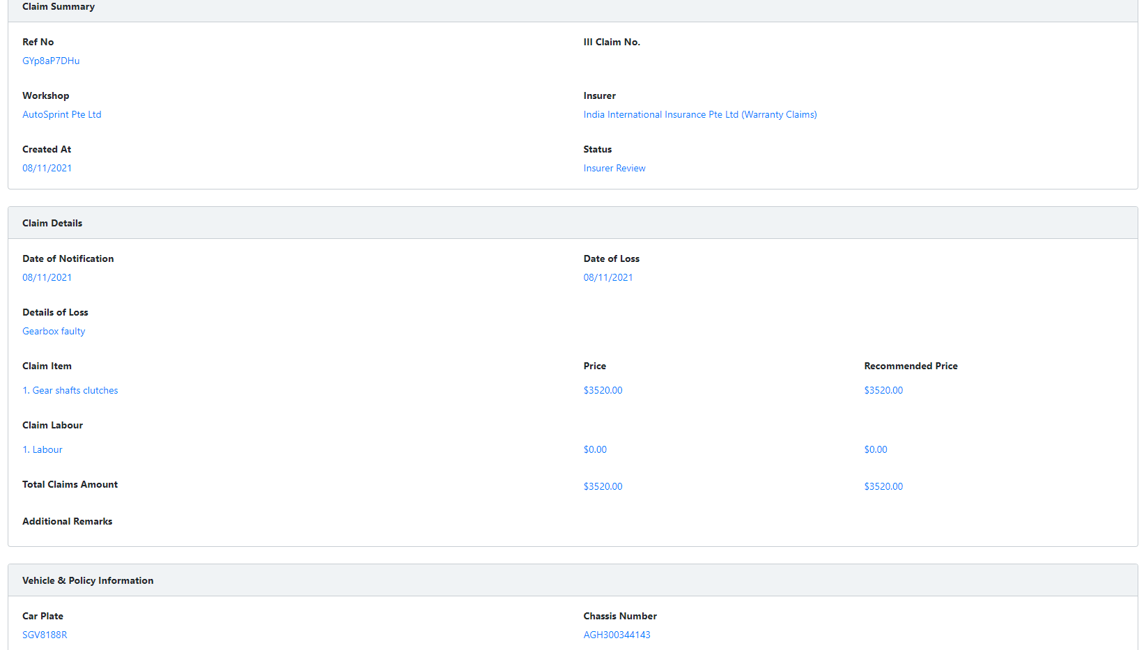Click the Vehicle & Policy Information header
Image resolution: width=1146 pixels, height=650 pixels.
[88, 580]
